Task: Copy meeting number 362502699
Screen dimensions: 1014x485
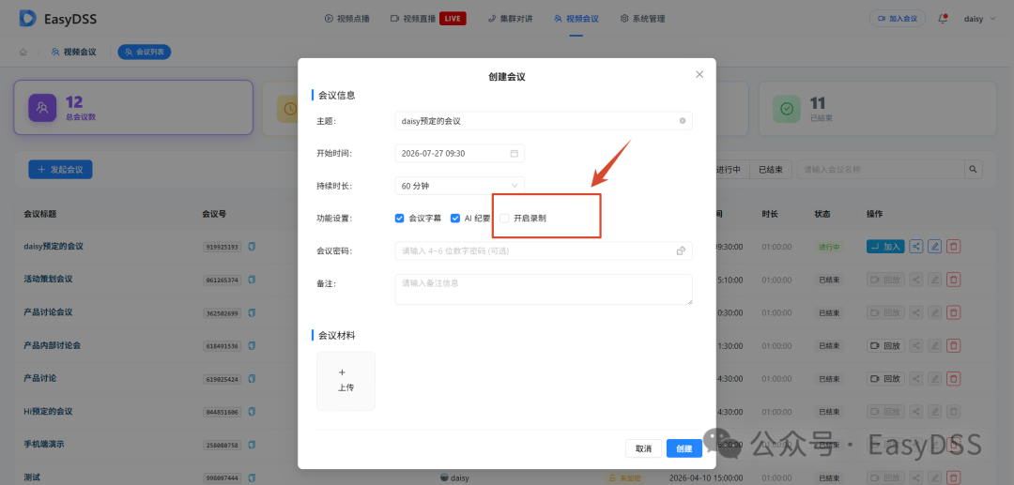Action: [253, 312]
